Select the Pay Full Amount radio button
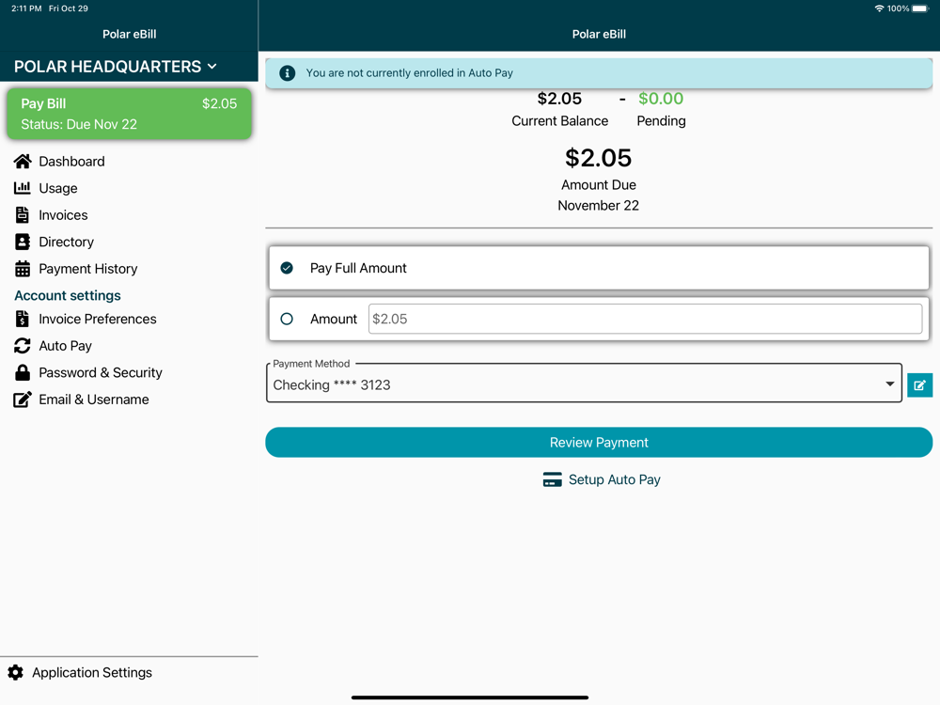Image resolution: width=940 pixels, height=705 pixels. tap(287, 268)
